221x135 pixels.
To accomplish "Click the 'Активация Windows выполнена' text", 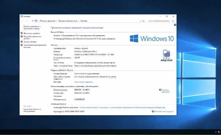I will [x=66, y=108].
